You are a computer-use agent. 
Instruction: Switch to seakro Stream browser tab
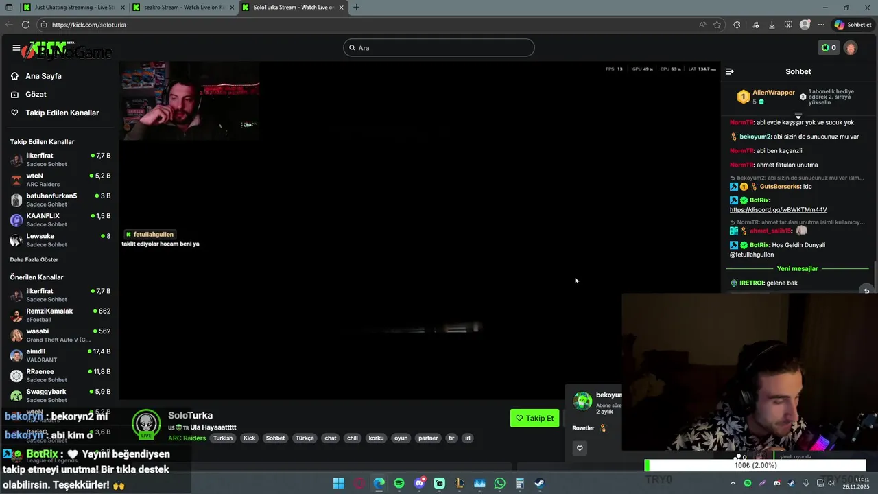click(184, 8)
